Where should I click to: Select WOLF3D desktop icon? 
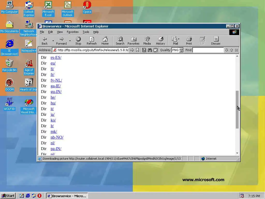(10, 104)
